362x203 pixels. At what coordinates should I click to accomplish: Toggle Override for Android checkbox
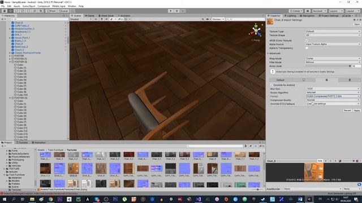pyautogui.click(x=271, y=85)
